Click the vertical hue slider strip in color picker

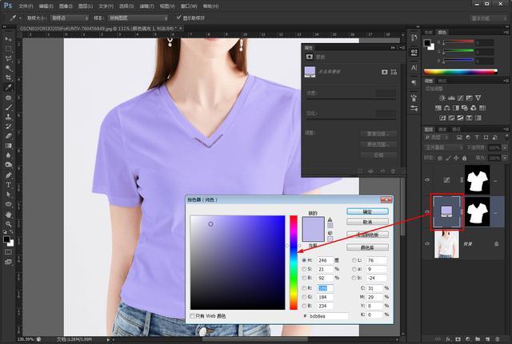[294, 263]
